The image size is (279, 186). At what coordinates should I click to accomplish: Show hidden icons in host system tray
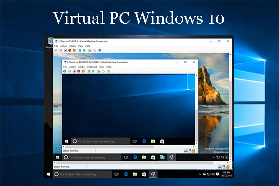pos(200,174)
